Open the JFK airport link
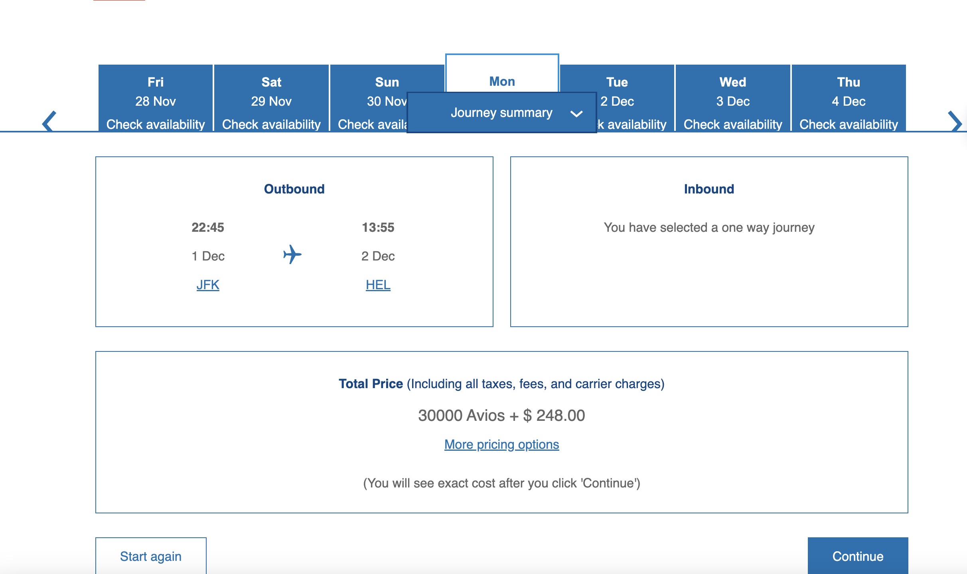 (208, 285)
